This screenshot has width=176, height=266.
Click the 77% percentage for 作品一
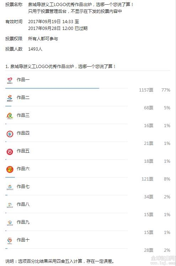166,90
